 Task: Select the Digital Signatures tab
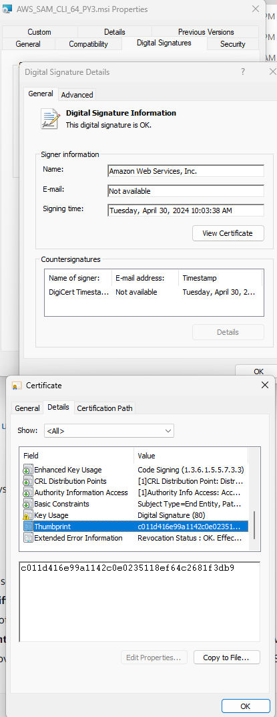pos(164,43)
